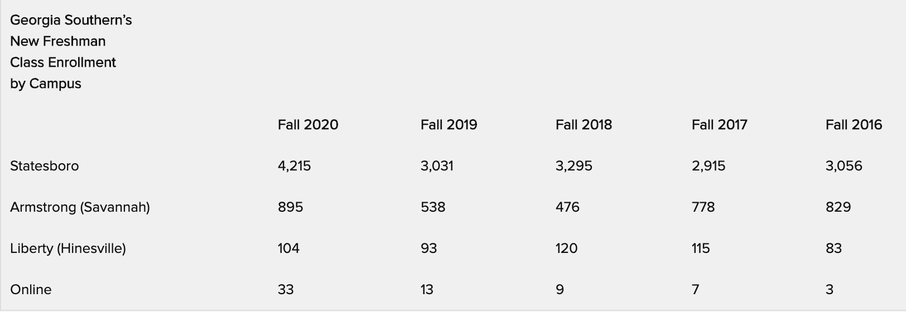Screen dimensions: 906x312
Task: Click the Fall 2017 column header
Action: (x=719, y=125)
